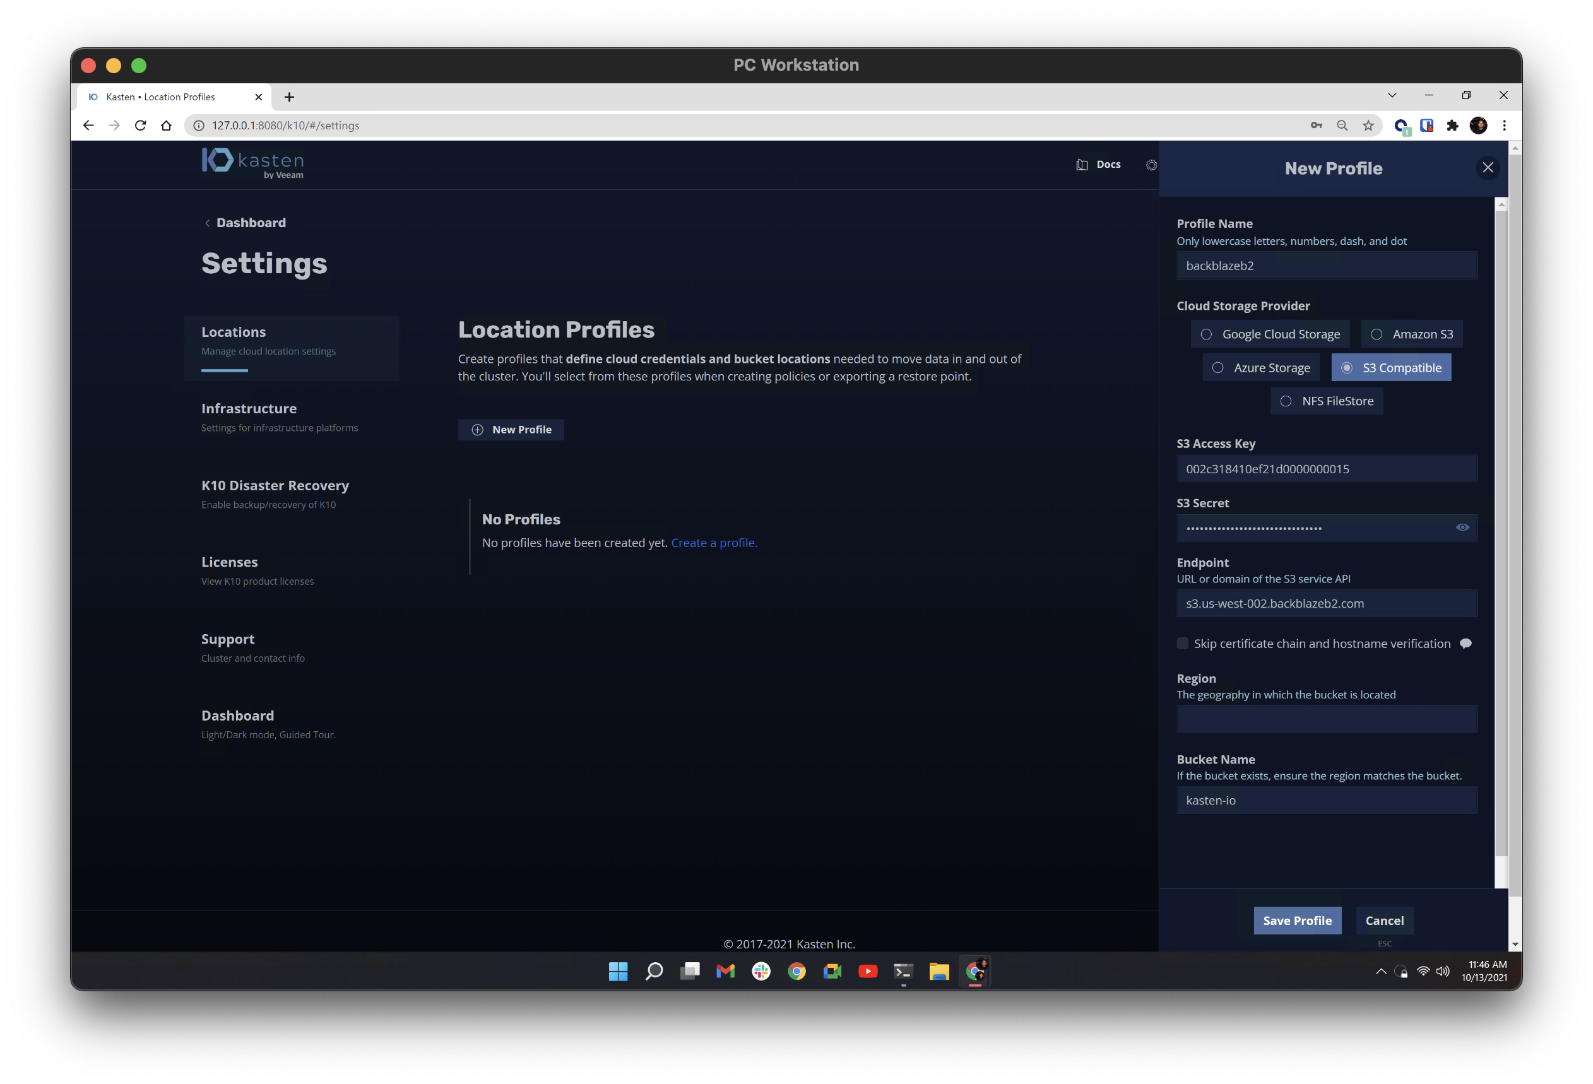Bookmark this page with the star
Image resolution: width=1593 pixels, height=1084 pixels.
coord(1368,126)
